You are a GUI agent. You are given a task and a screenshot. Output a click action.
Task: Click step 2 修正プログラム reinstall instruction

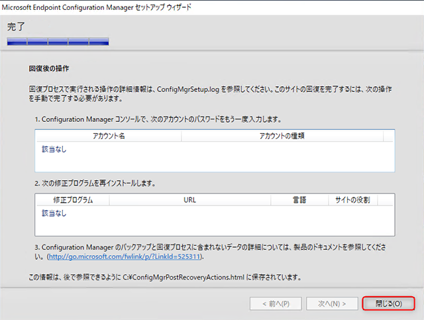point(98,182)
